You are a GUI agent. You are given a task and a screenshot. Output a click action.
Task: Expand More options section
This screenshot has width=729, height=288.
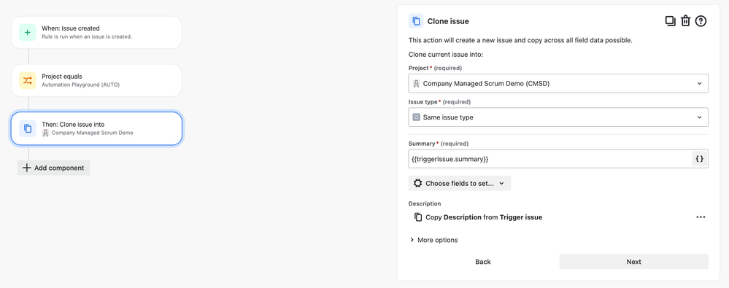(x=433, y=240)
